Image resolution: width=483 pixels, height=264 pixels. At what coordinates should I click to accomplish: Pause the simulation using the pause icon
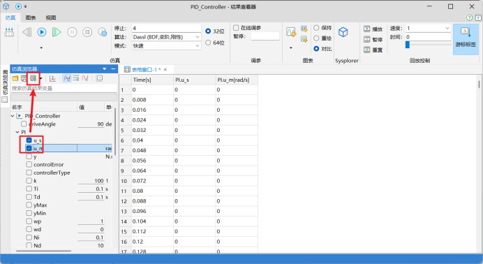(72, 32)
